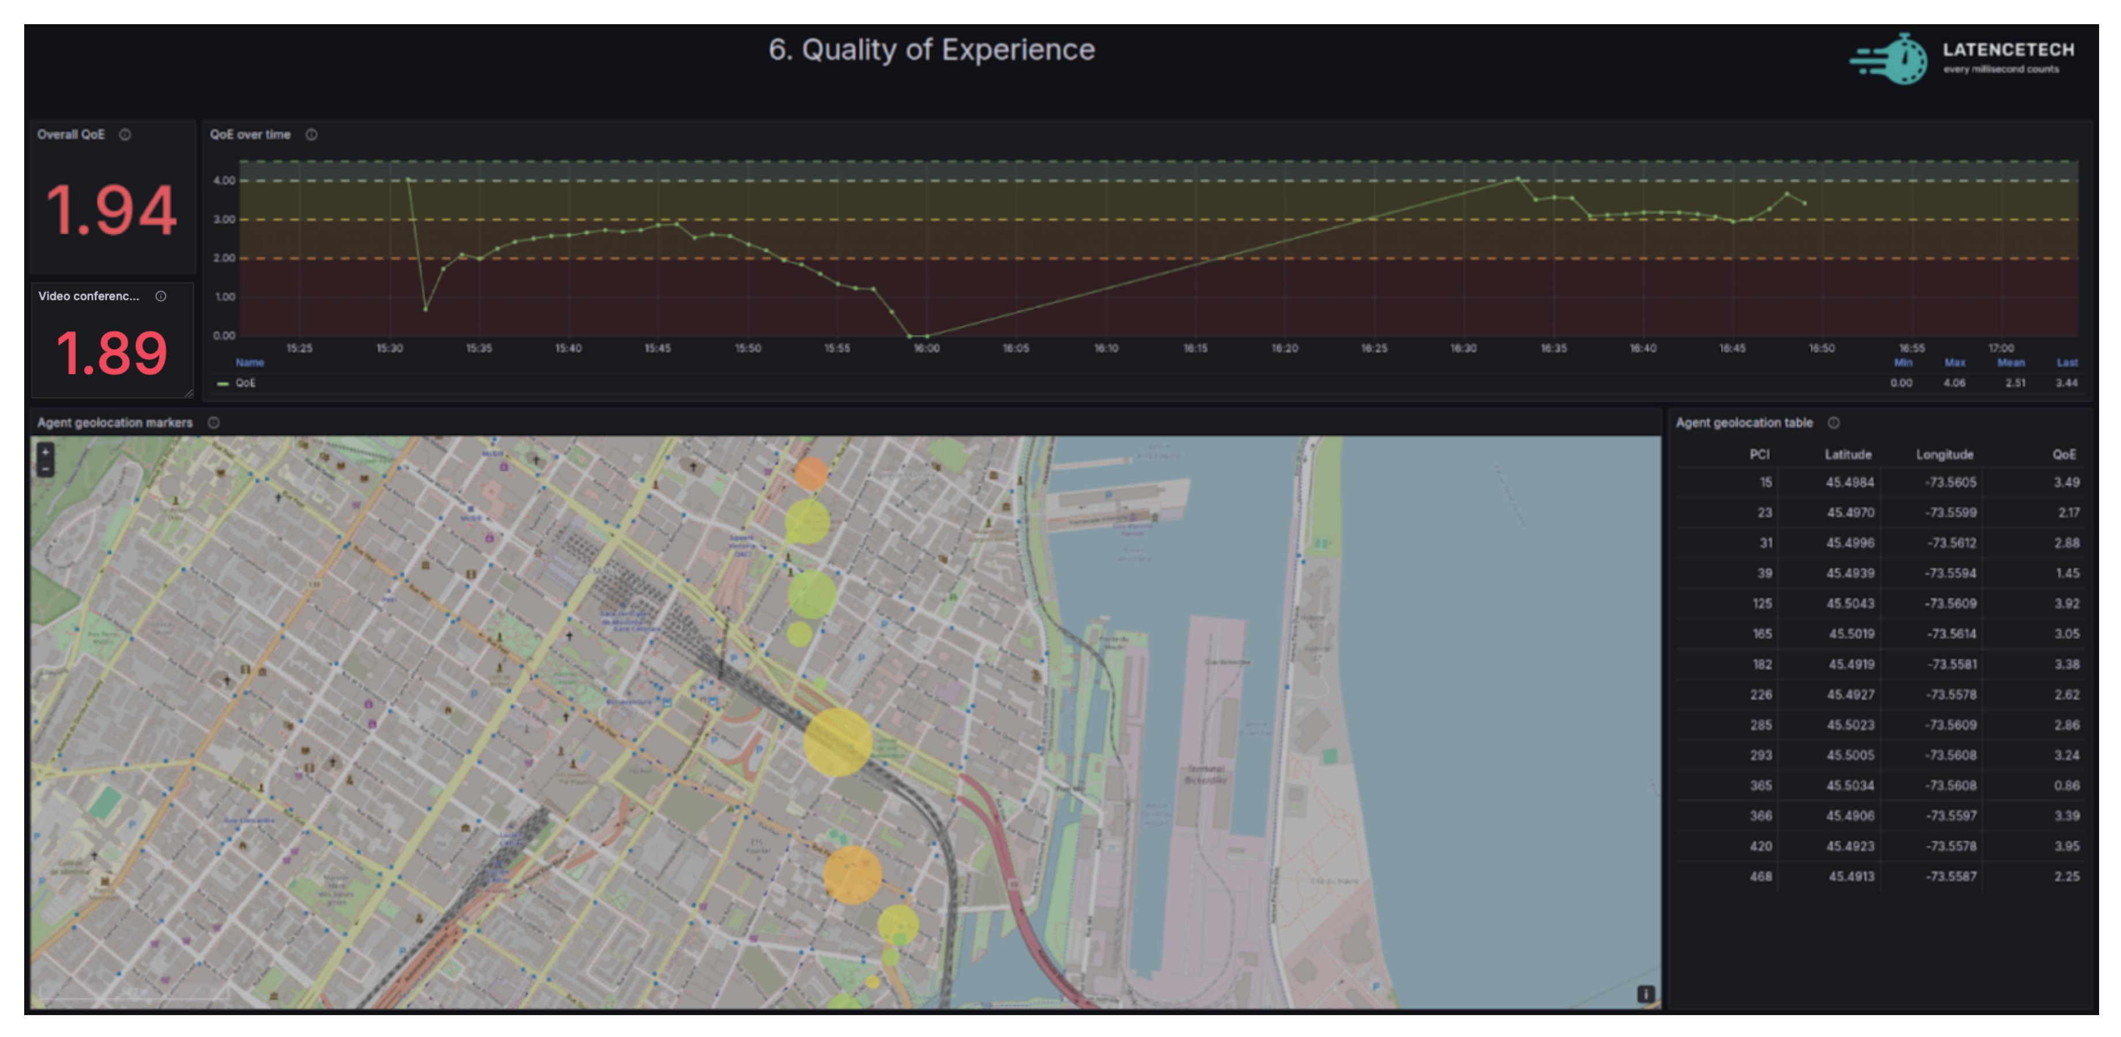Click QoE value 0.86 in table

pos(2066,786)
